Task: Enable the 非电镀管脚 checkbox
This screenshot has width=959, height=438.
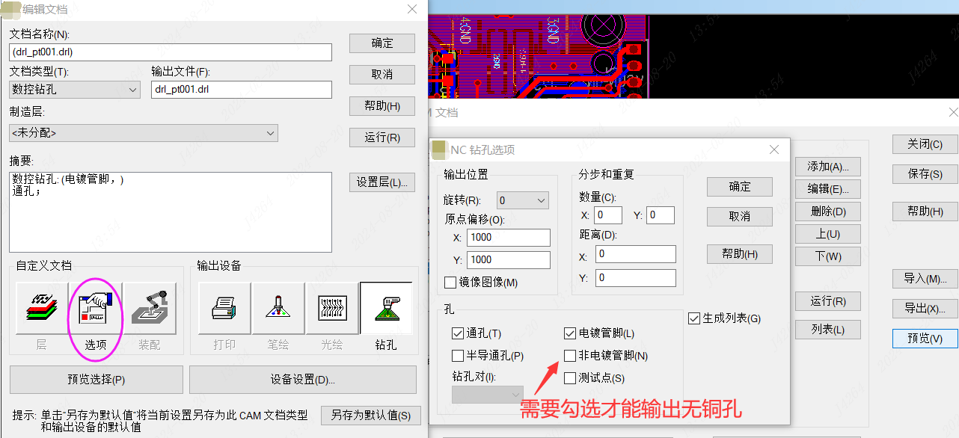Action: (570, 356)
